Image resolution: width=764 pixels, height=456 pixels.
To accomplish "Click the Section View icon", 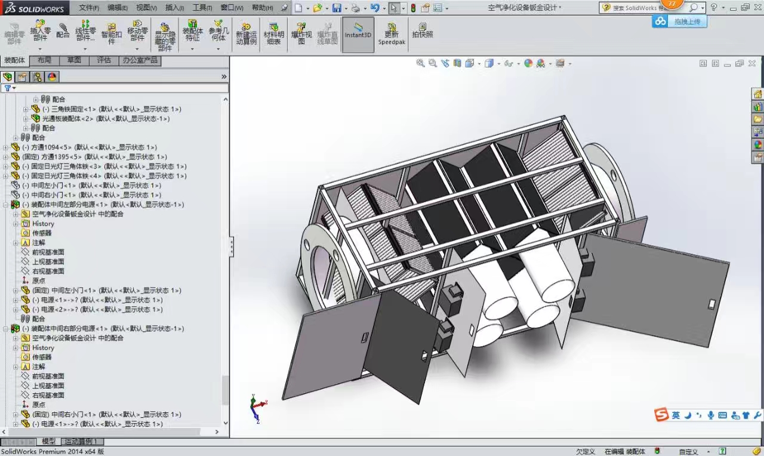I will pyautogui.click(x=457, y=63).
